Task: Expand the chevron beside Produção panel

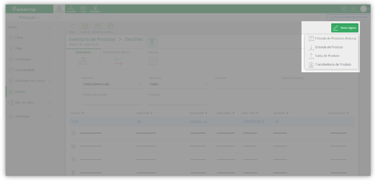Action: 59,17
